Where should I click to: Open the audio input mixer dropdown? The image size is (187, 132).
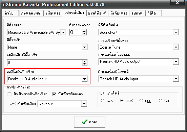pos(176,79)
